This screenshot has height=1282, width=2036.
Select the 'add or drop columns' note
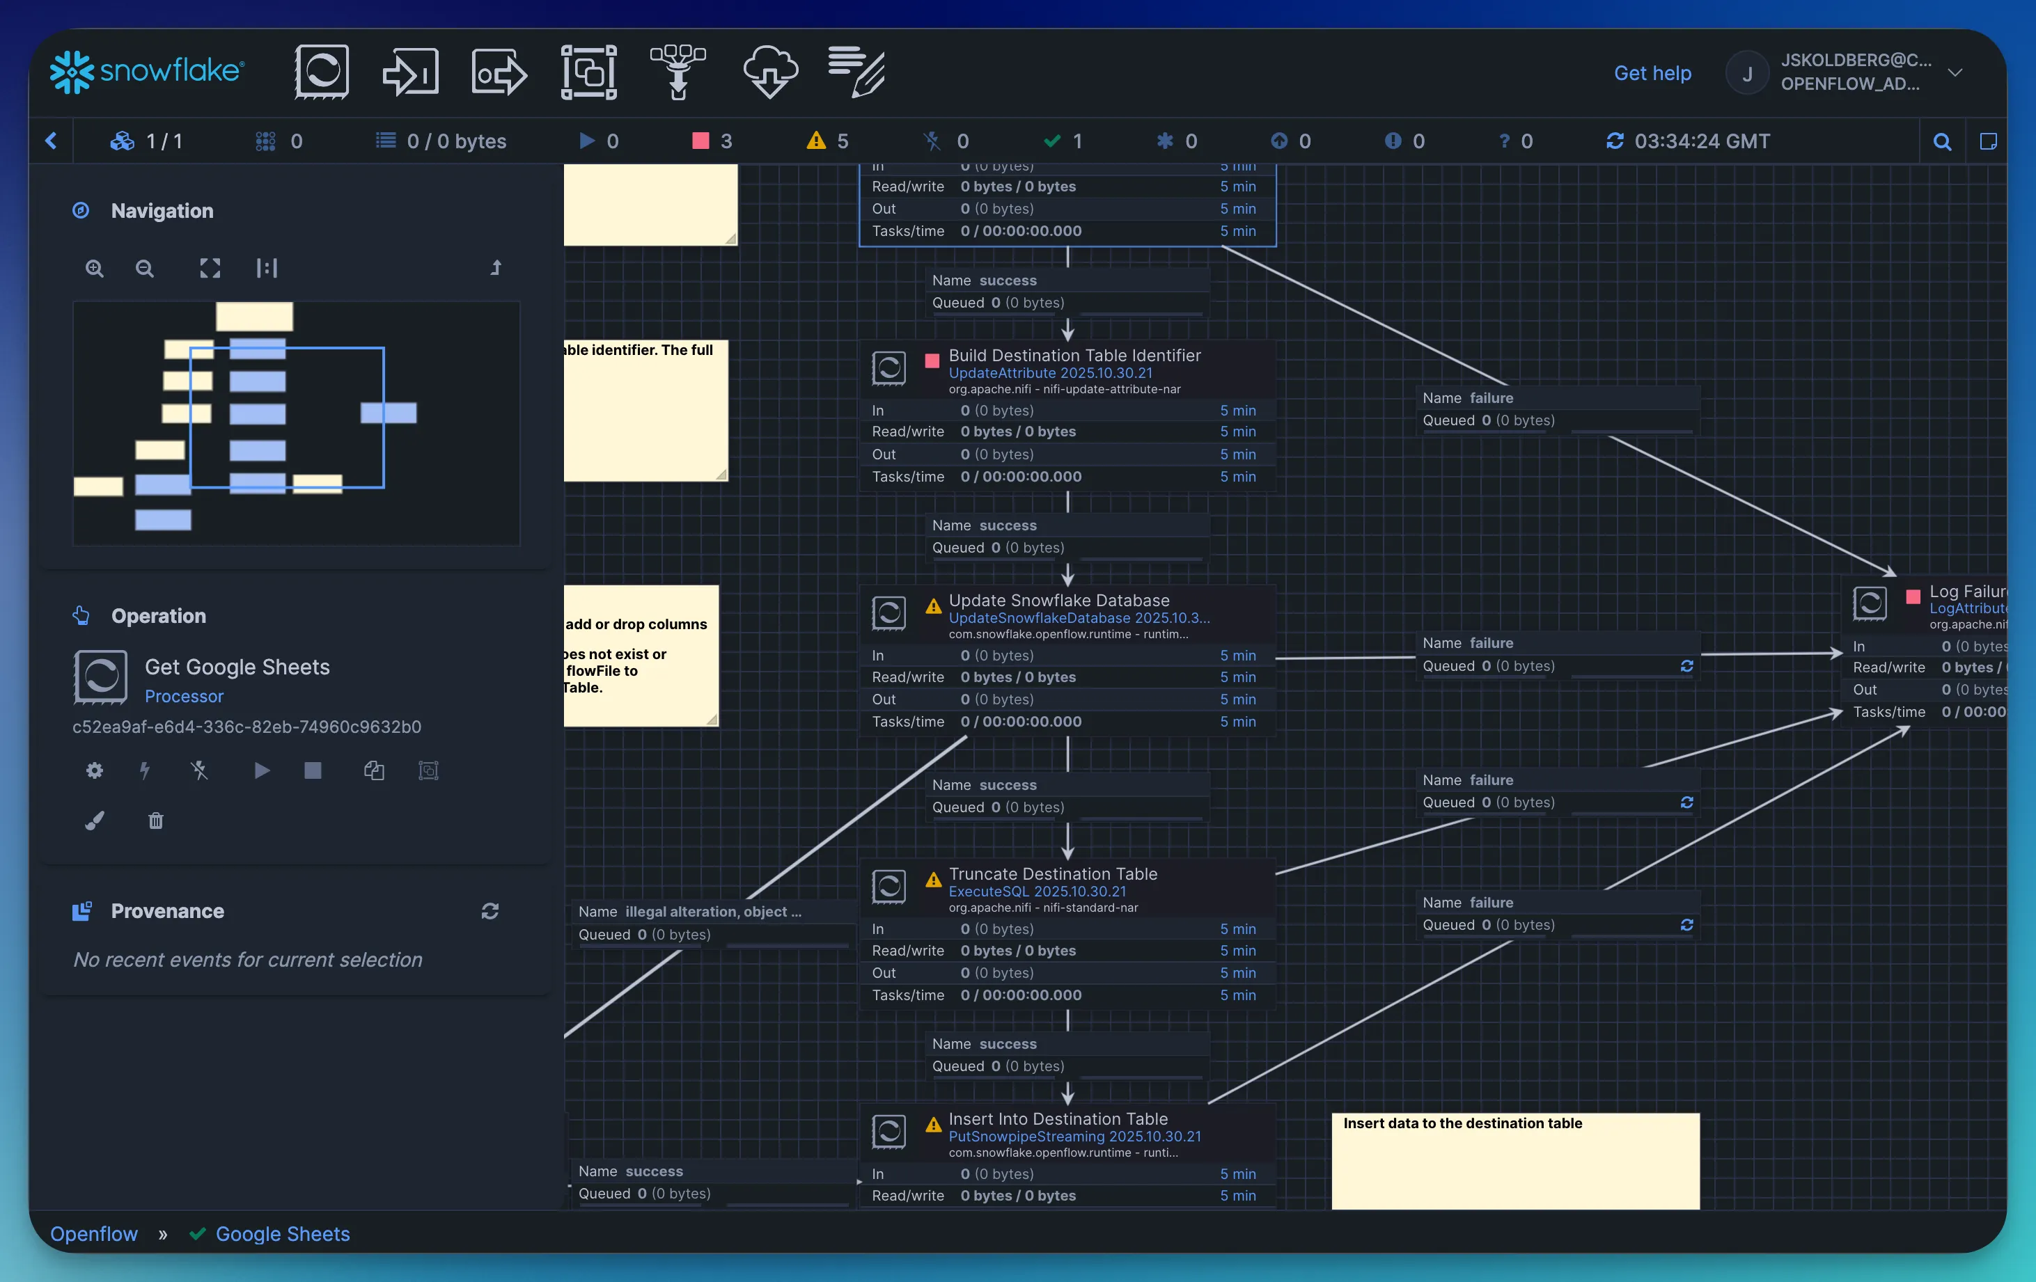(x=641, y=655)
